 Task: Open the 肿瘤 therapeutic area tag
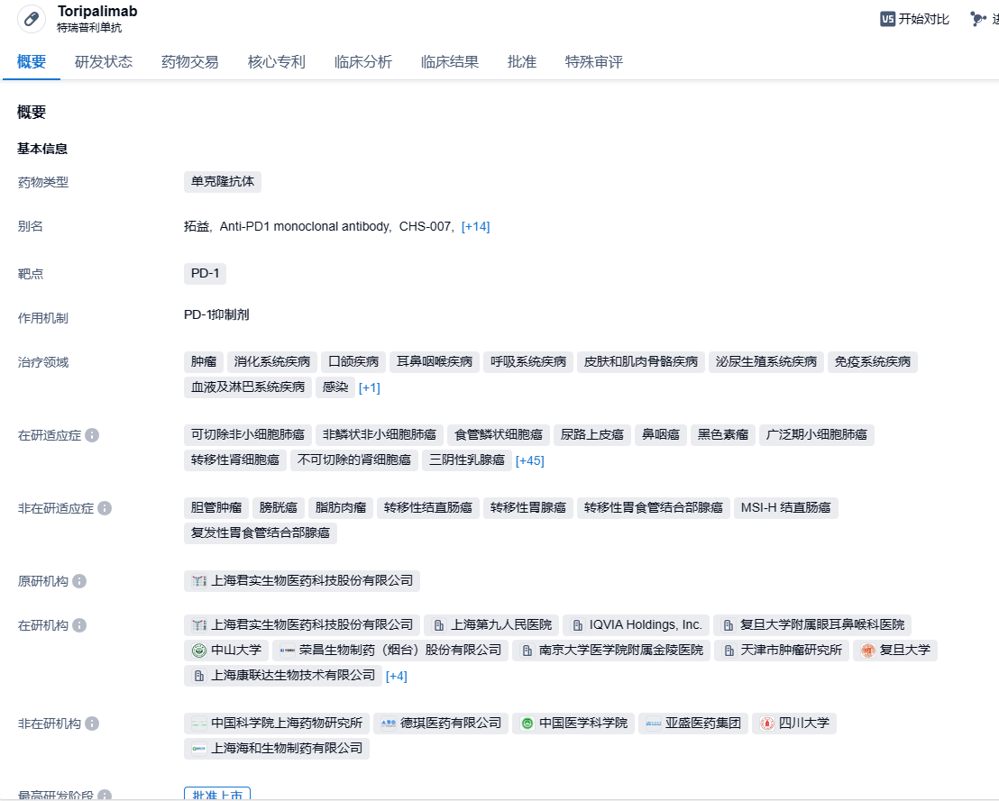(204, 362)
